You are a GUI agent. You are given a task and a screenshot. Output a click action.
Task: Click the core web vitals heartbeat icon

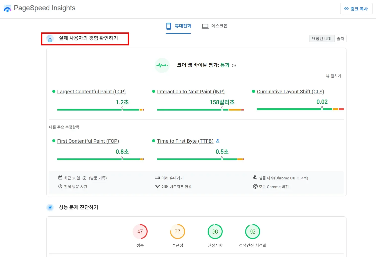(162, 65)
